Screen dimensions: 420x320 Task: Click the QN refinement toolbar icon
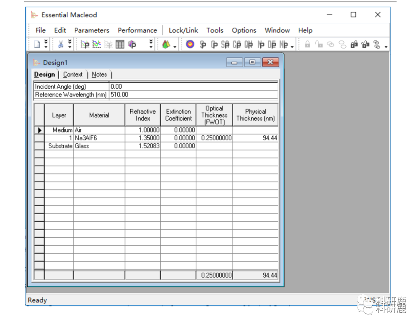(249, 44)
